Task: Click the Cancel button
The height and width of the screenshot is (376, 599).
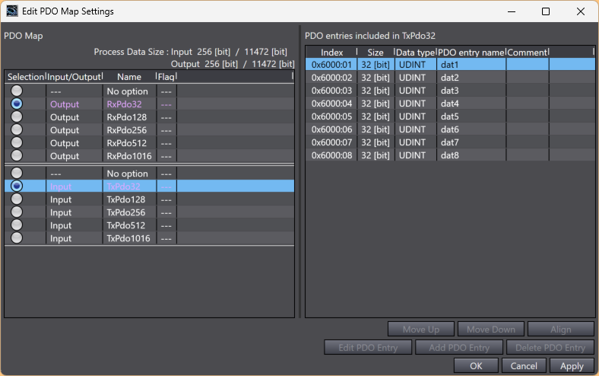Action: tap(524, 366)
